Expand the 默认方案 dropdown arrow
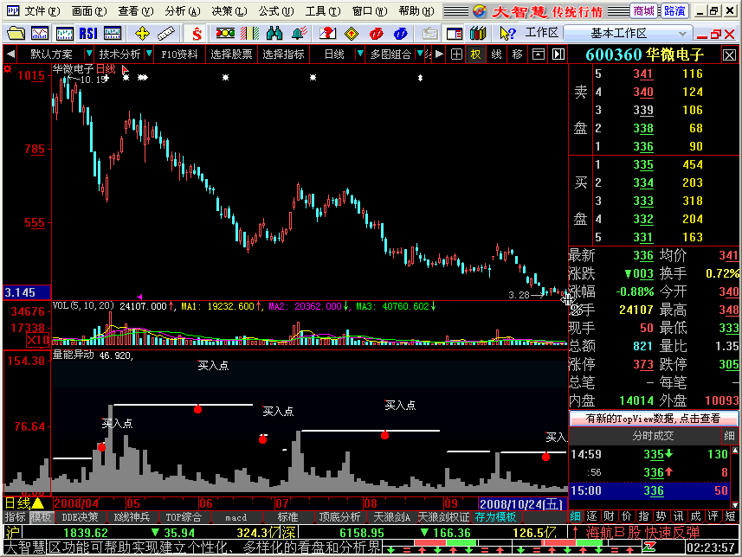 point(88,54)
